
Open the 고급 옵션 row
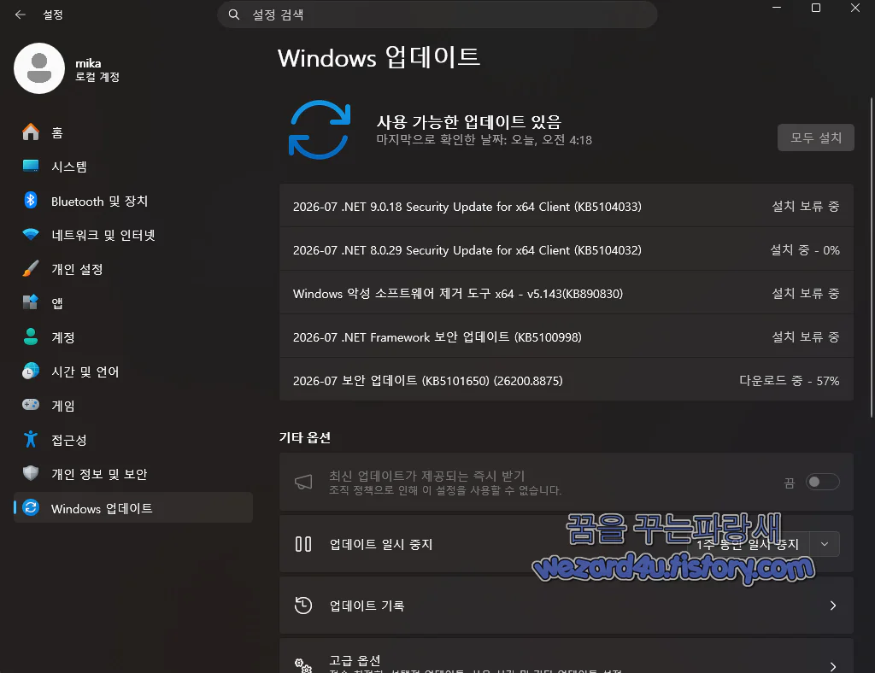pyautogui.click(x=567, y=657)
